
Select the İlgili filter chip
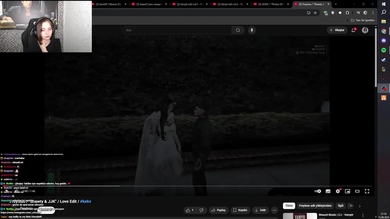pyautogui.click(x=341, y=206)
